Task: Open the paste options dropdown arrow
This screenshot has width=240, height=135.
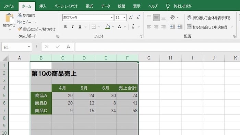Action: (x=10, y=30)
